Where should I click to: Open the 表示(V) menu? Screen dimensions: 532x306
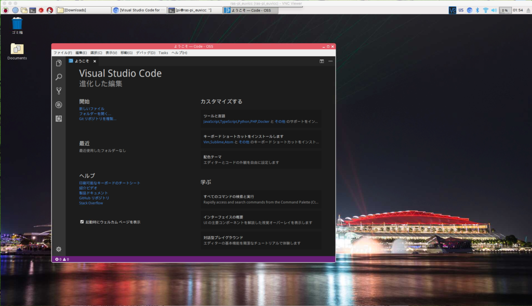(x=111, y=53)
